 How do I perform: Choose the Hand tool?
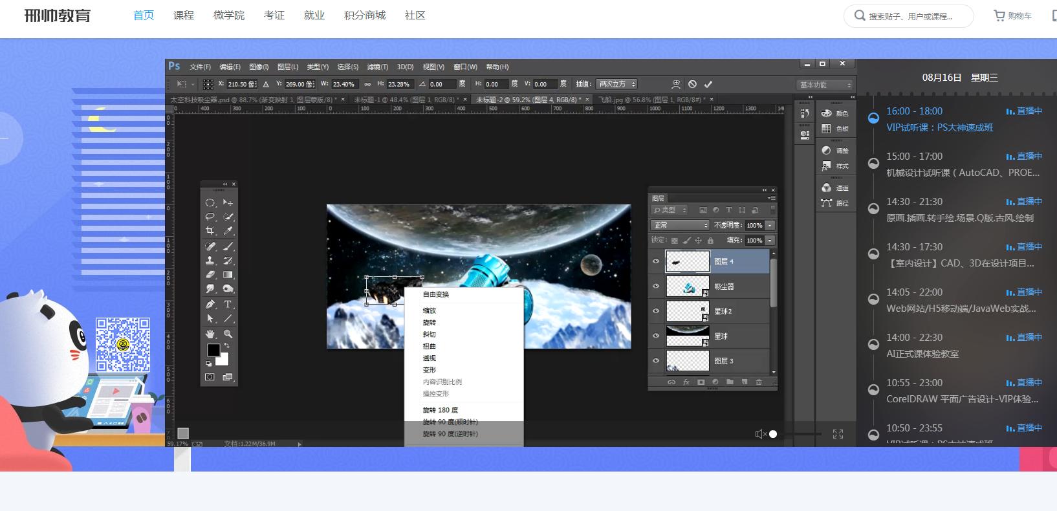pos(210,334)
